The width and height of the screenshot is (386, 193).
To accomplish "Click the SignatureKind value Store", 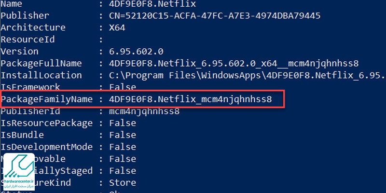I will [123, 183].
